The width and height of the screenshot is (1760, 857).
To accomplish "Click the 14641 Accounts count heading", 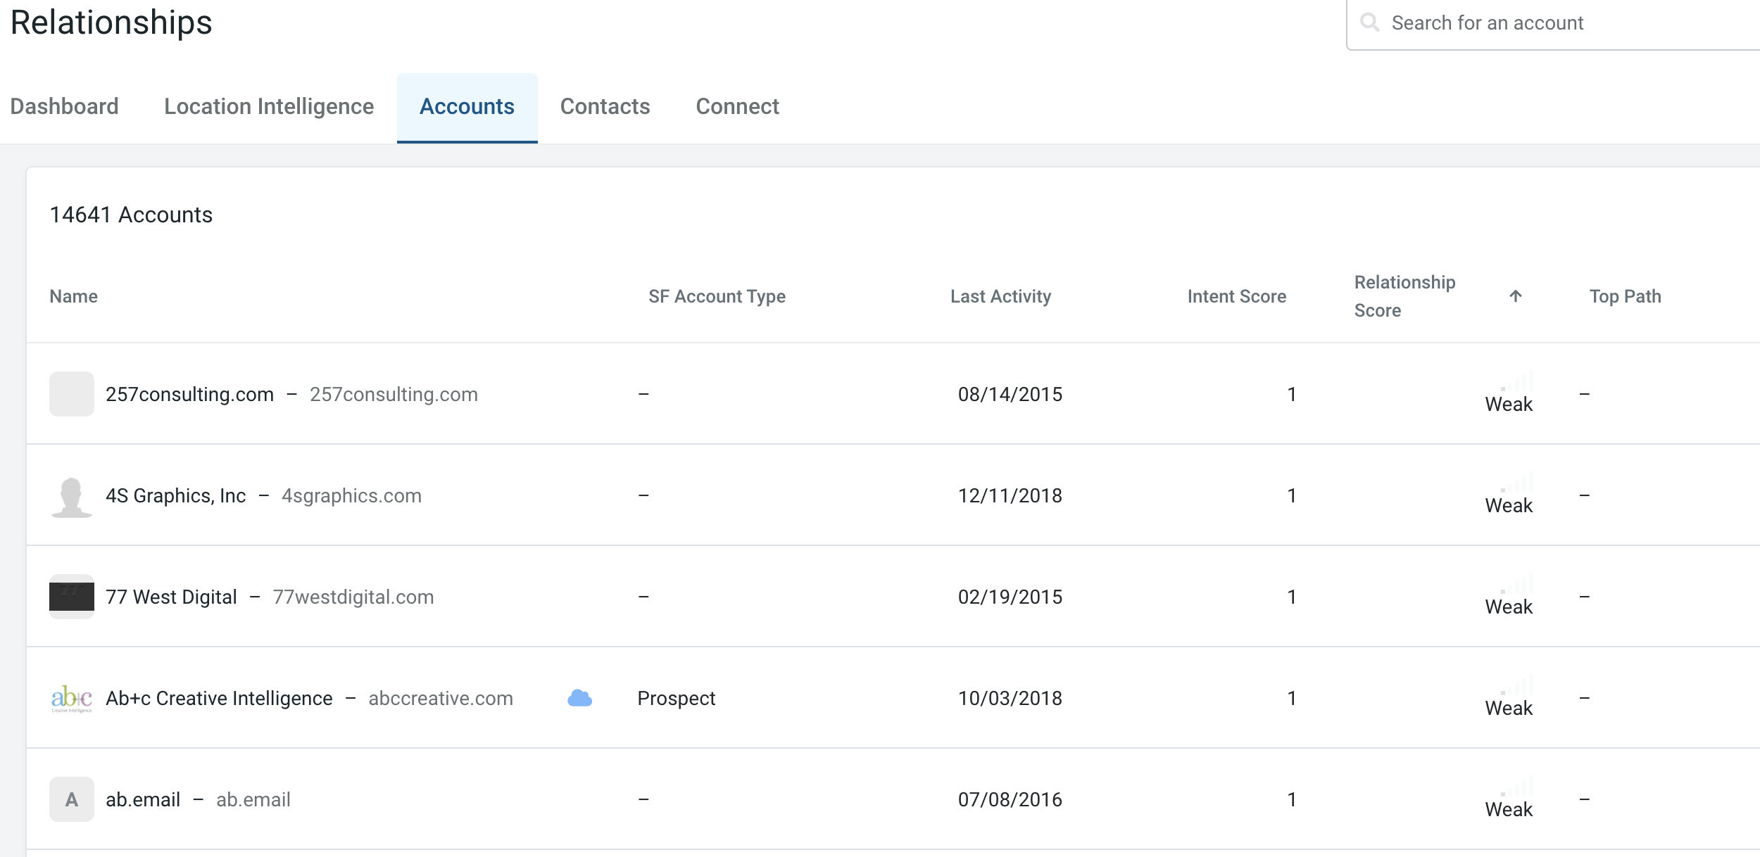I will coord(131,215).
